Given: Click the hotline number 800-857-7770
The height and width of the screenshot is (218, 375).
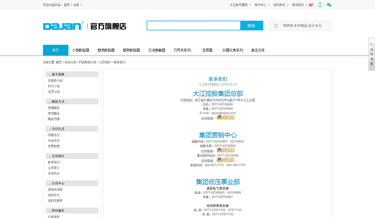Looking at the screenshot, I should [x=214, y=165].
